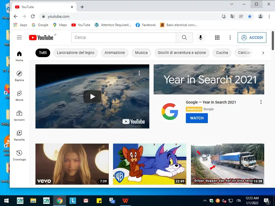Image resolution: width=275 pixels, height=206 pixels.
Task: Go to Home in the sidebar
Action: (x=19, y=56)
